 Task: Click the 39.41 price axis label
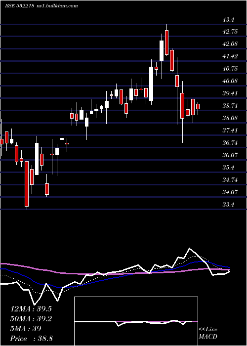coord(230,93)
